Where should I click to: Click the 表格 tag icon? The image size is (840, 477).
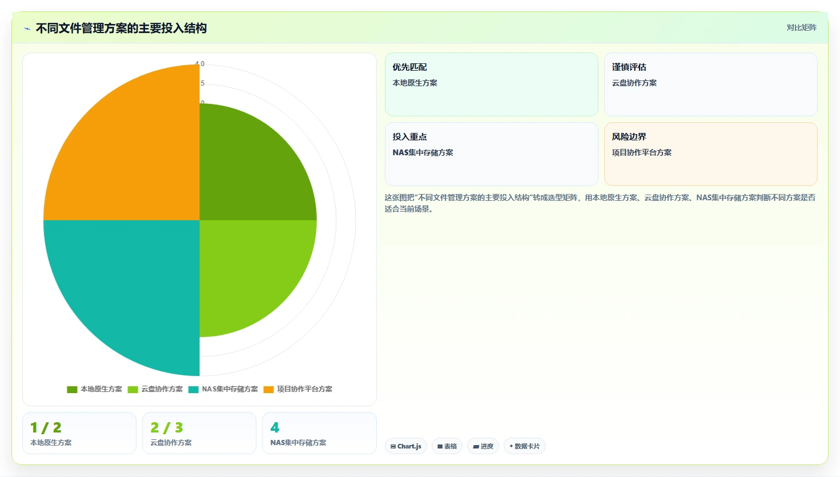coord(440,446)
